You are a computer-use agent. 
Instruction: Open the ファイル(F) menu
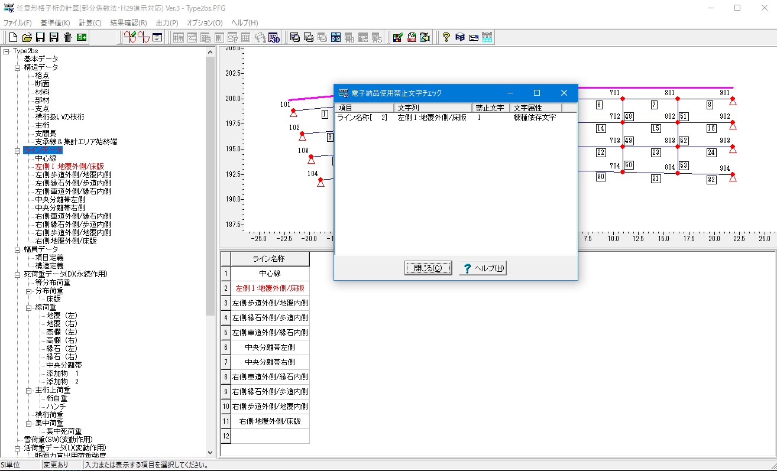pos(18,22)
